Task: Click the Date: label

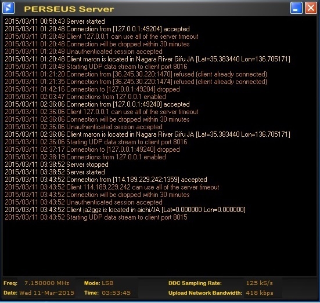Action: (10, 293)
